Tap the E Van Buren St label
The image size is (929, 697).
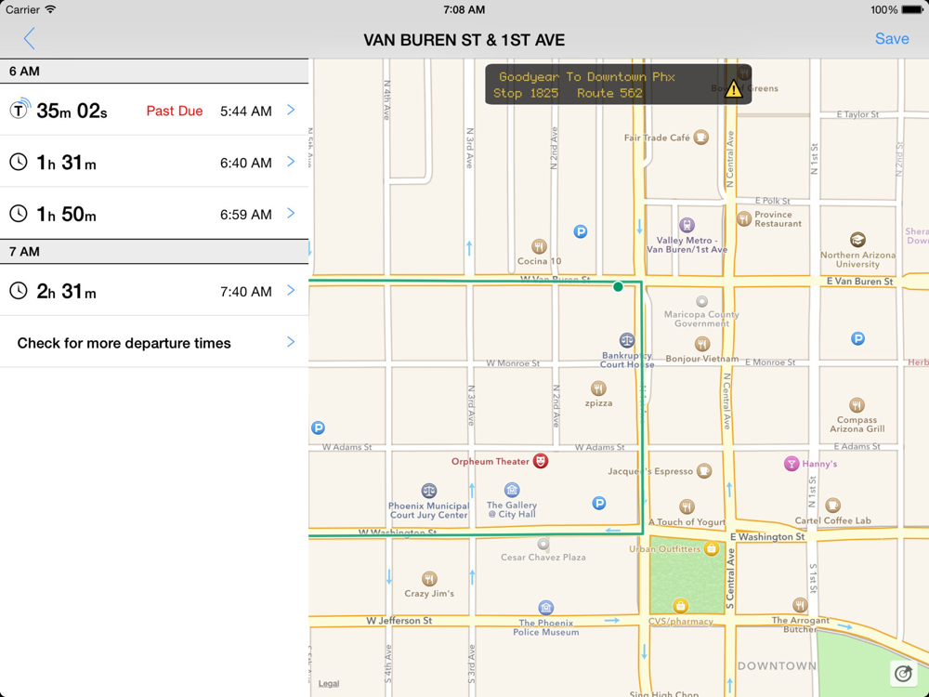859,282
